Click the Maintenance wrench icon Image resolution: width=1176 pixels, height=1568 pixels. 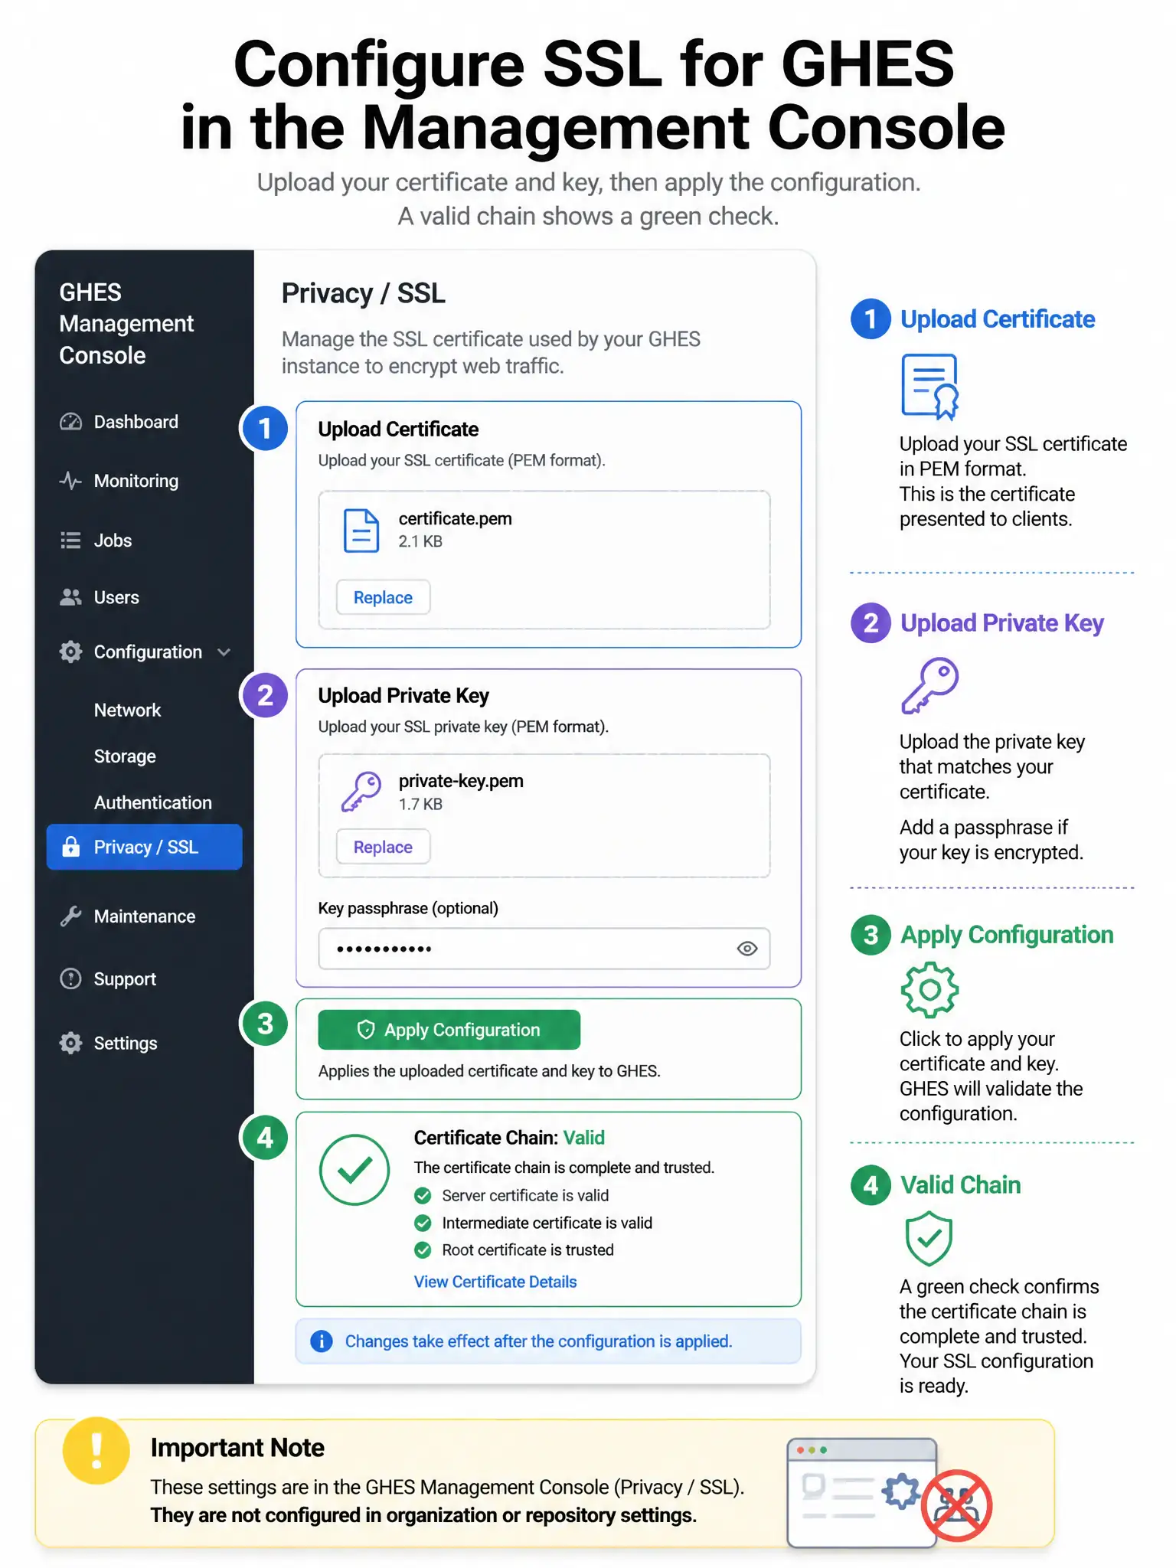click(70, 916)
